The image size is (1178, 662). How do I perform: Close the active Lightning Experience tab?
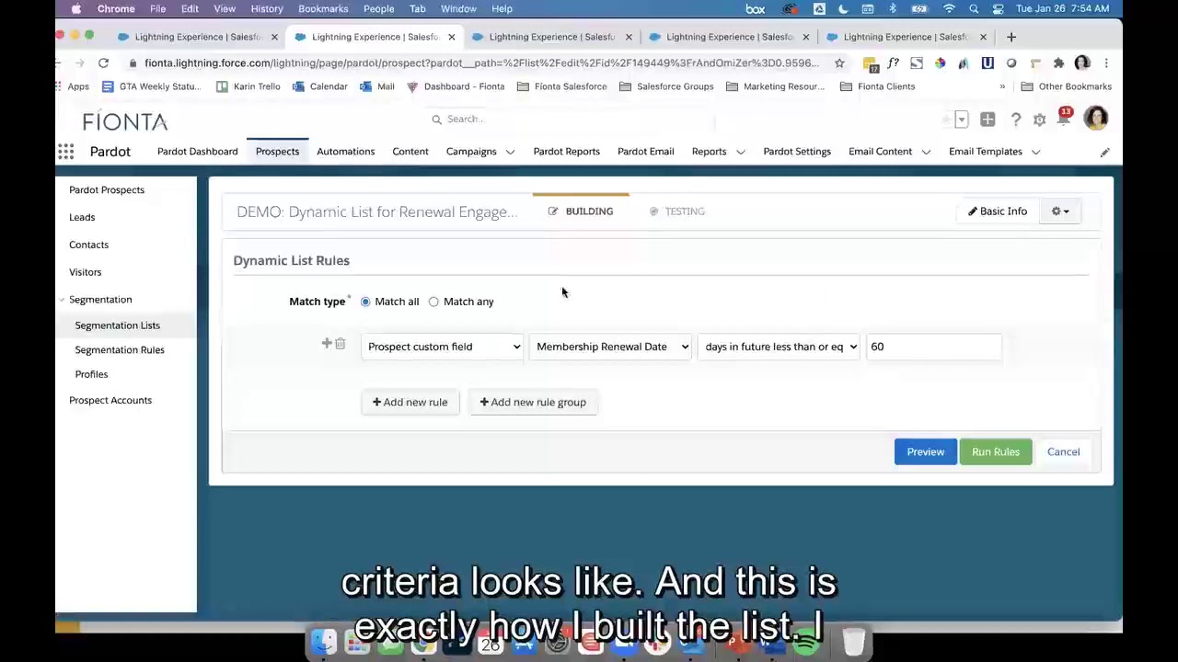451,37
